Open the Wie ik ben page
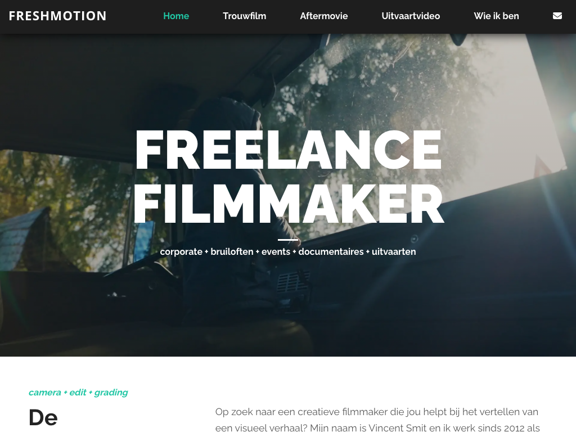 (x=496, y=16)
